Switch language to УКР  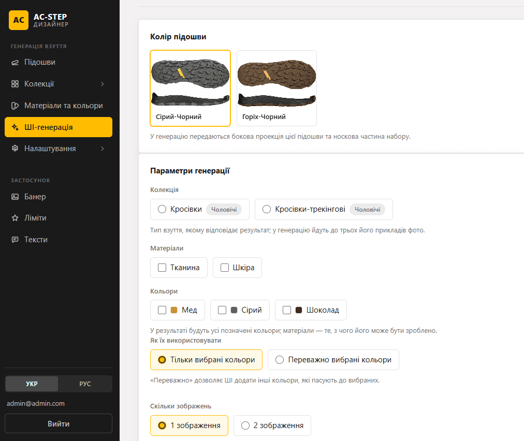click(x=32, y=384)
